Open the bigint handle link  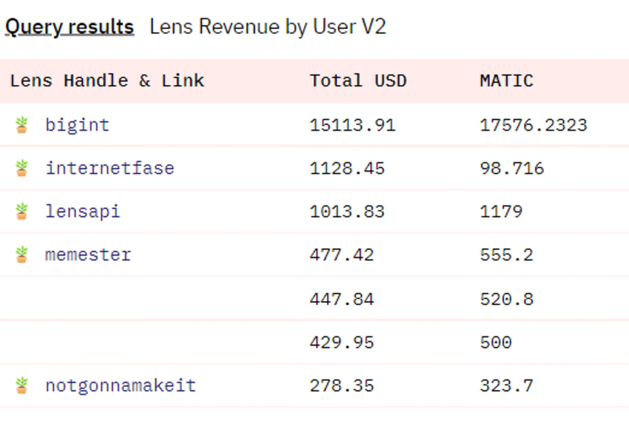(x=77, y=125)
